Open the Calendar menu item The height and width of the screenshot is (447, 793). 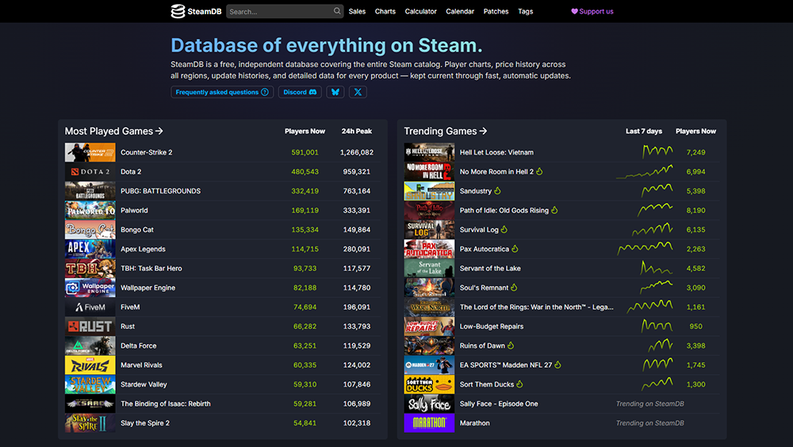click(x=460, y=11)
